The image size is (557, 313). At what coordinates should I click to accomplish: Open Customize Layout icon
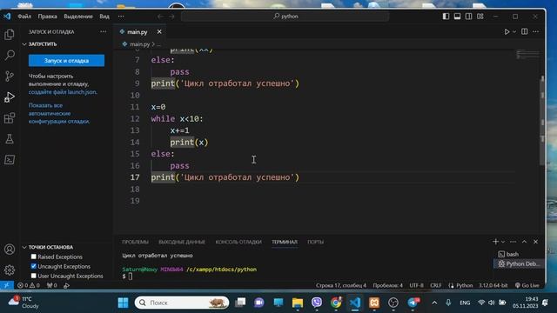pyautogui.click(x=480, y=17)
